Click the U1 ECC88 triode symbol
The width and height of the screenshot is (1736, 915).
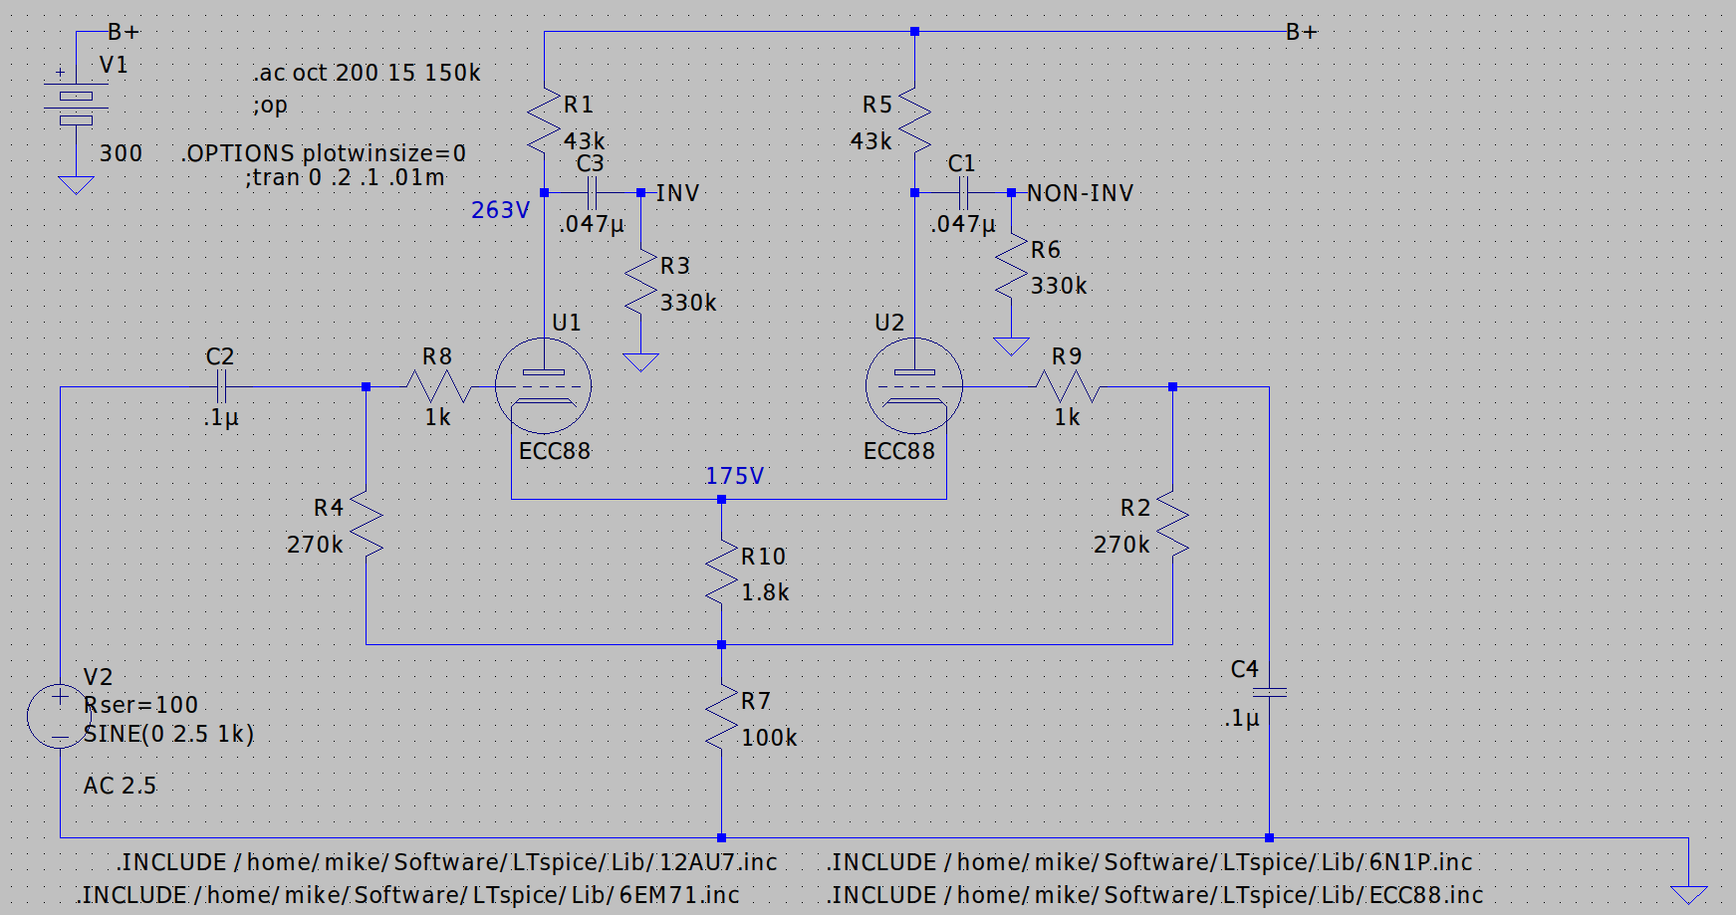(543, 386)
